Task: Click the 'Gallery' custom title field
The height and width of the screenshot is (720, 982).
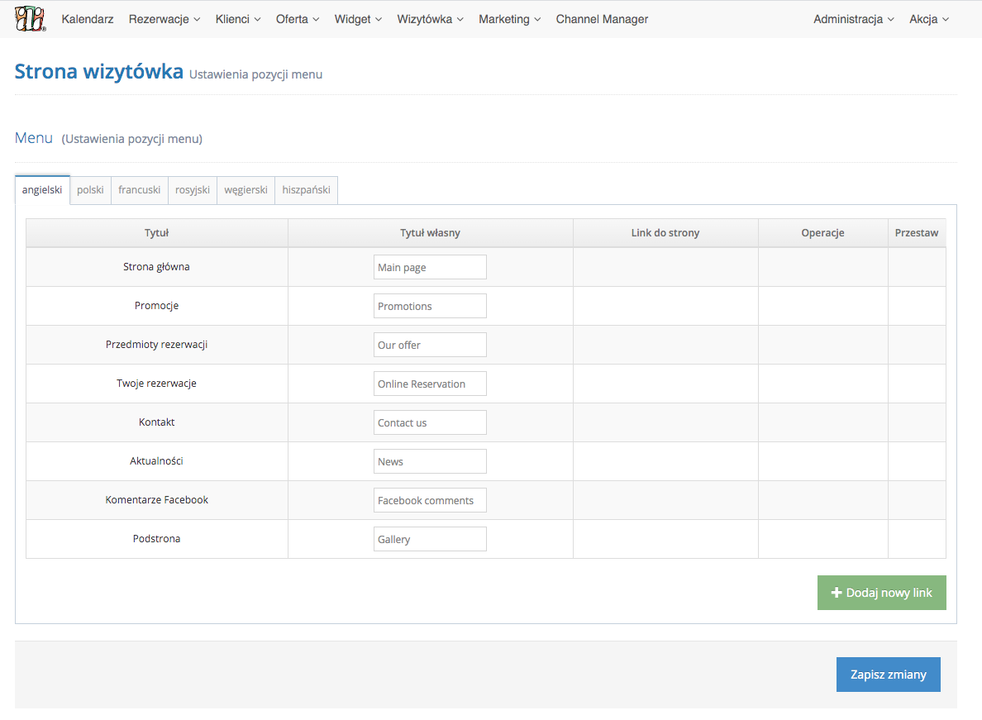Action: click(430, 539)
